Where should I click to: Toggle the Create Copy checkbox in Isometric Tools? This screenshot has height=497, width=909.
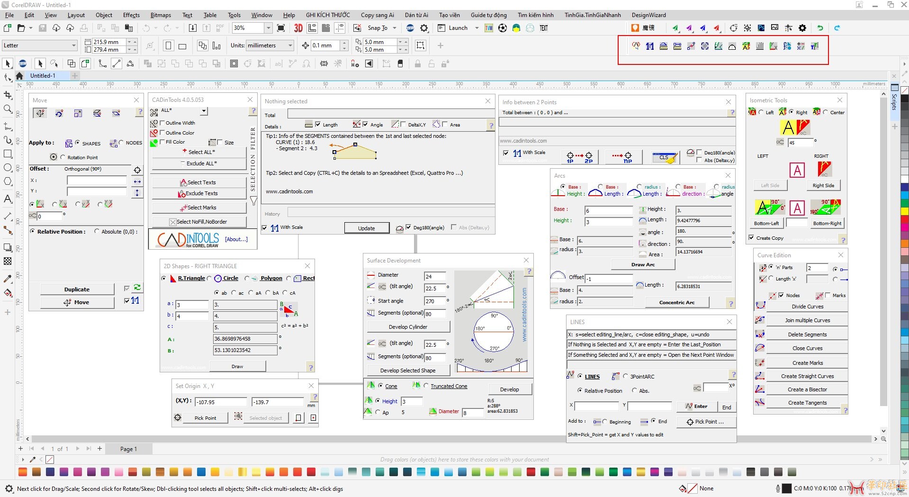752,238
